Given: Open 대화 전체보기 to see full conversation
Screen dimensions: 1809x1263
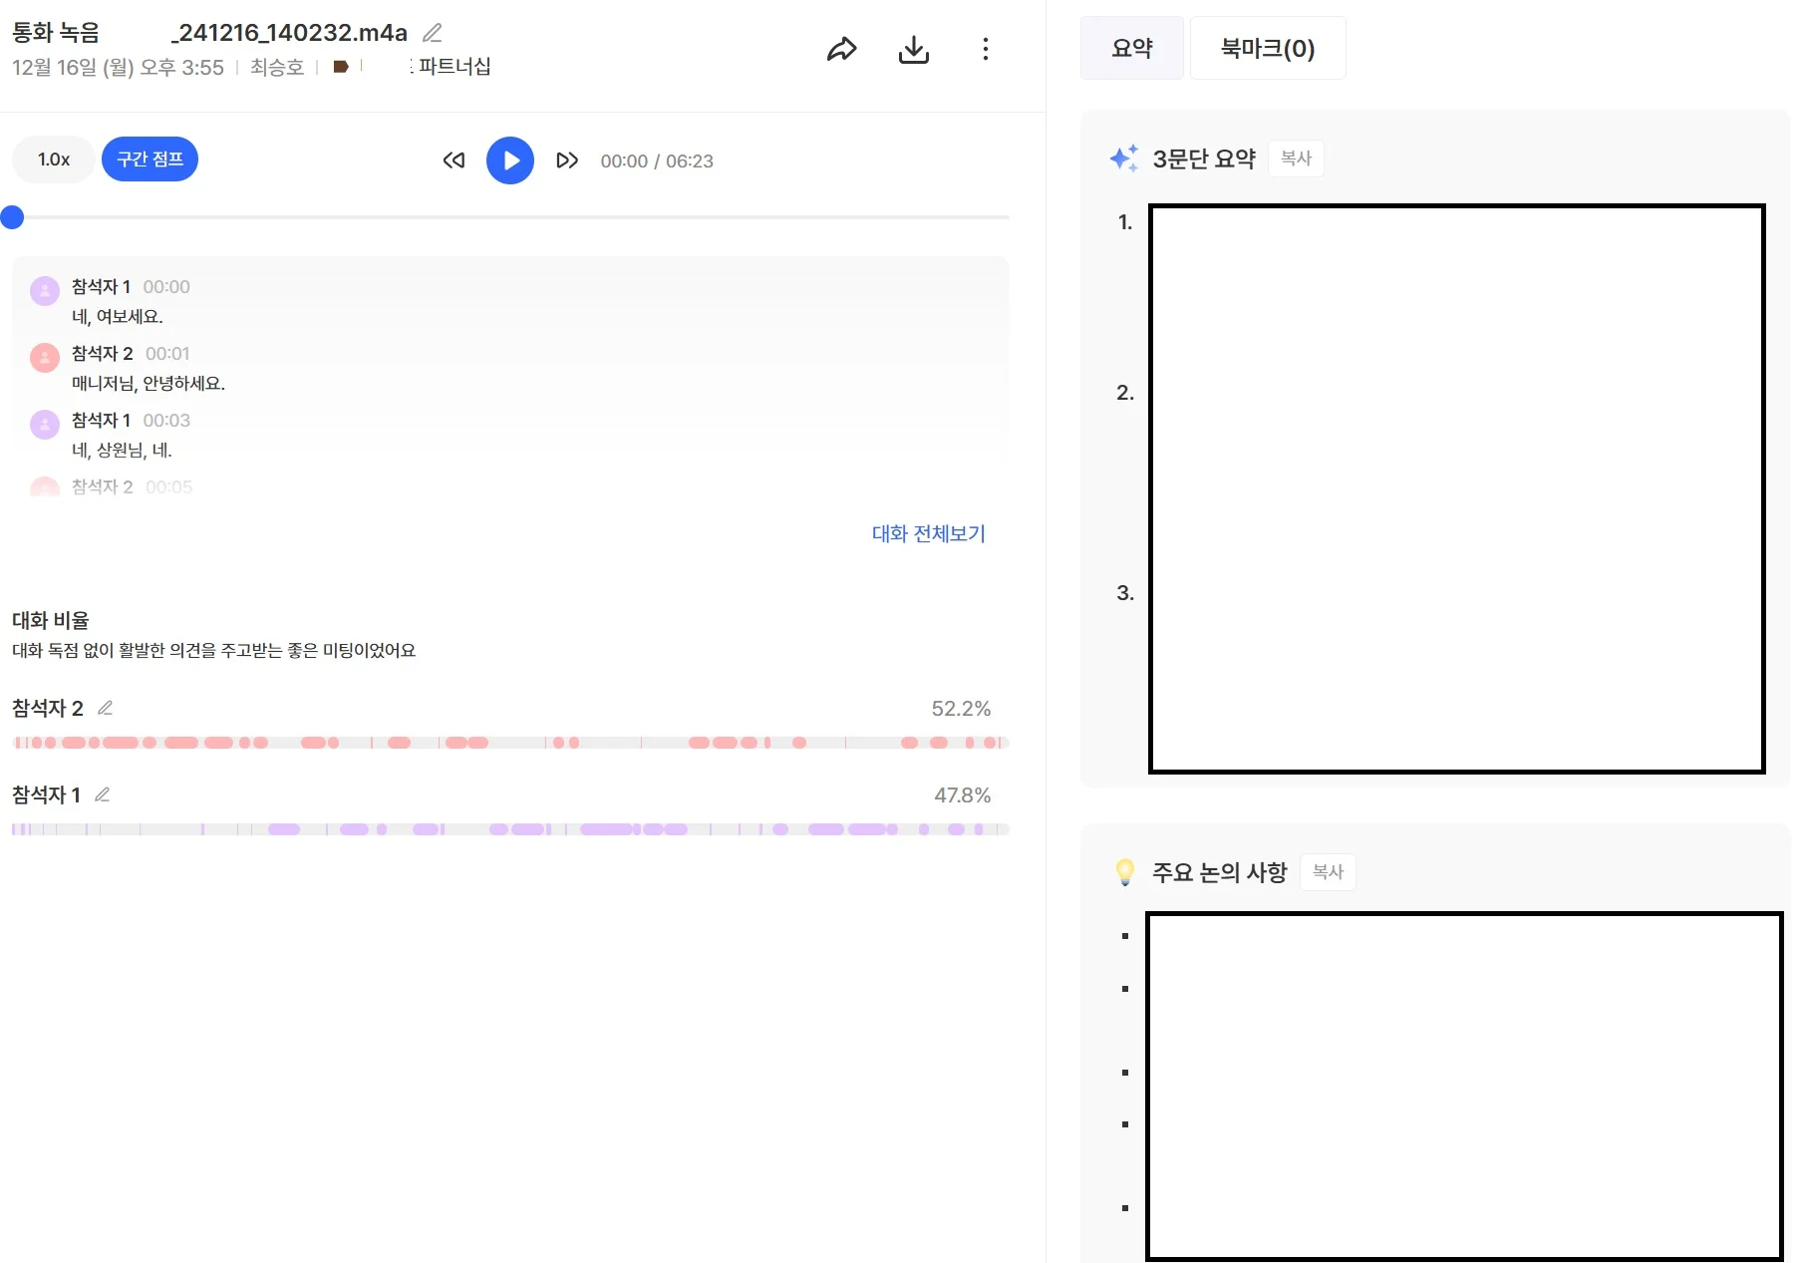Looking at the screenshot, I should pos(927,533).
